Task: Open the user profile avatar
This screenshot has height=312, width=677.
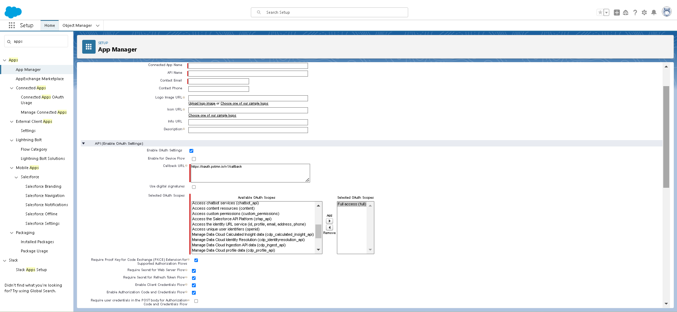Action: [x=666, y=12]
